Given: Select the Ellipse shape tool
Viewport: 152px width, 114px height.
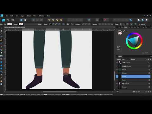Looking at the screenshot, I should click(1, 65).
